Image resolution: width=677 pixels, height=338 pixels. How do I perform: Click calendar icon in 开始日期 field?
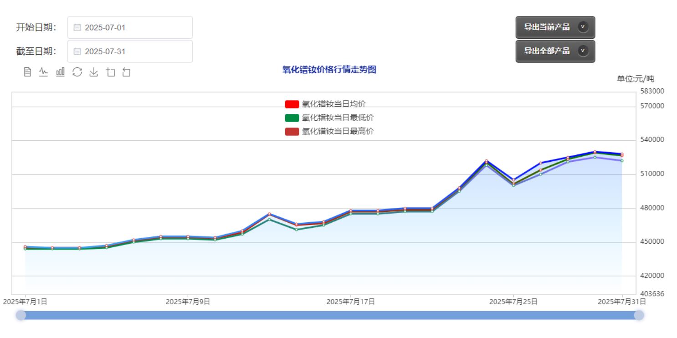77,27
